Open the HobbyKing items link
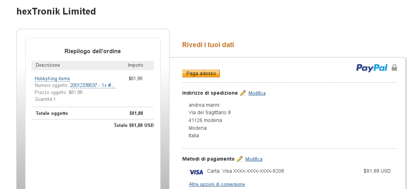Screen dimensions: 418x189 click(52, 79)
